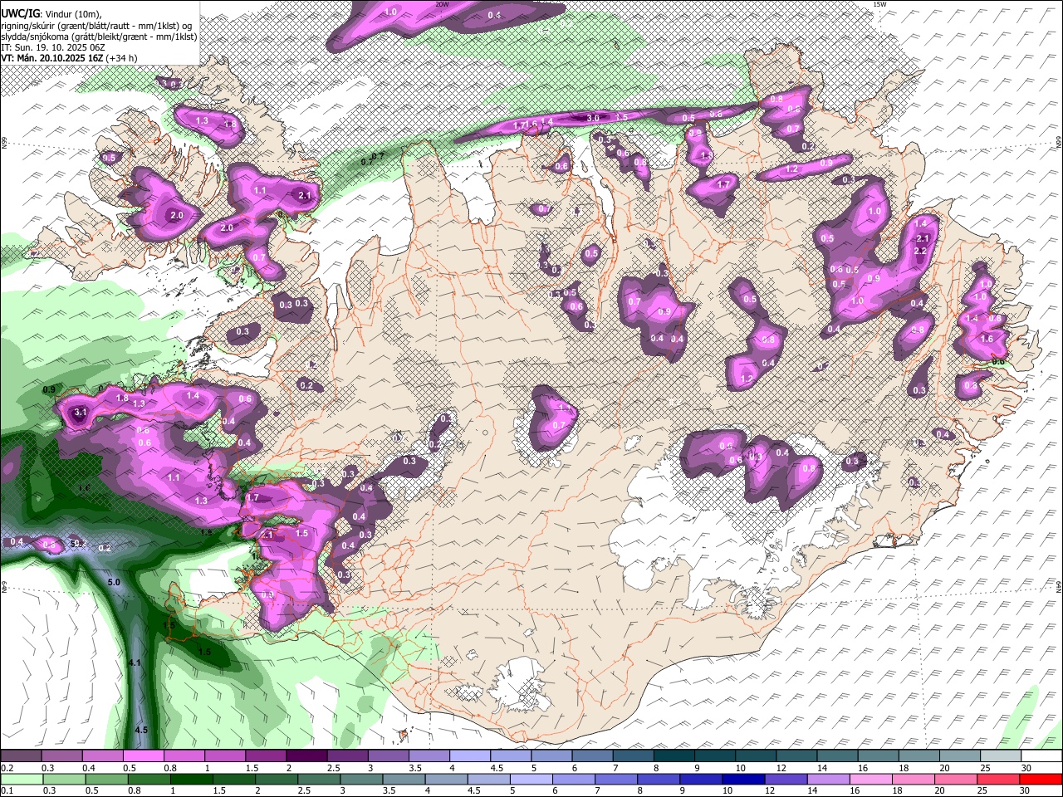Click the bright magenta swatch labeled 0.5 in the top legend row
This screenshot has width=1063, height=797.
pos(144,755)
